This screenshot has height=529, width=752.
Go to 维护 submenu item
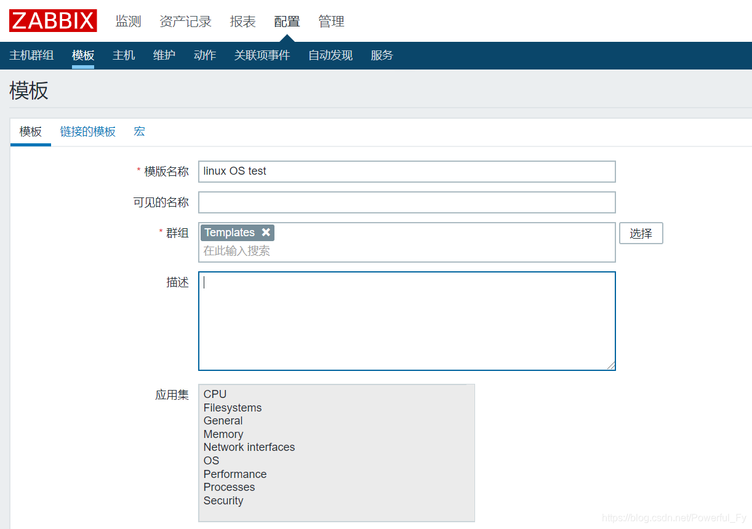[x=164, y=55]
